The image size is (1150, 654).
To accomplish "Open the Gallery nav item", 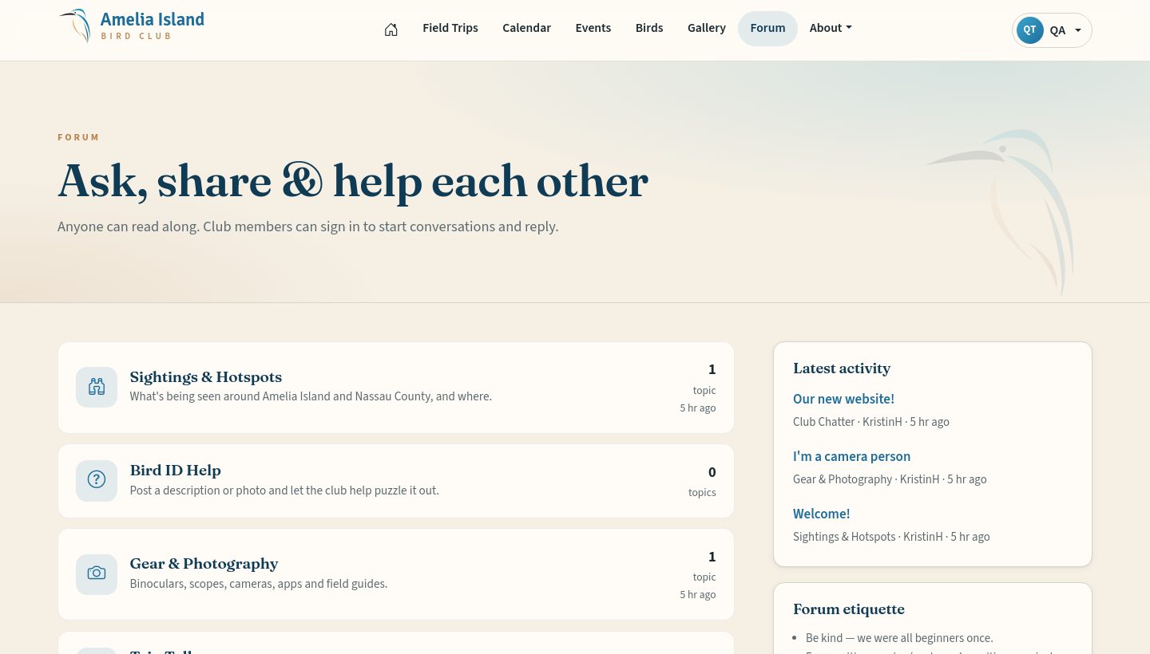I will [707, 28].
